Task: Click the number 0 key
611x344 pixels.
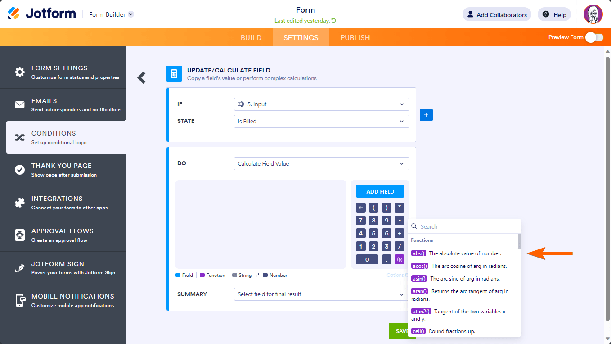Action: [x=367, y=259]
